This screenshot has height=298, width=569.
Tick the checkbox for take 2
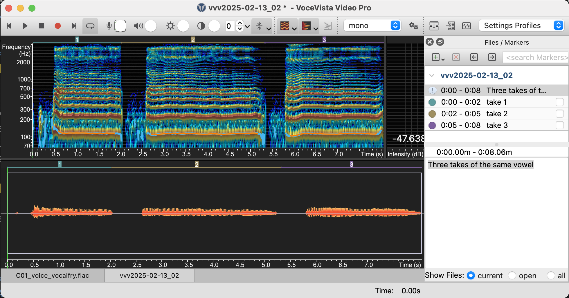(559, 114)
